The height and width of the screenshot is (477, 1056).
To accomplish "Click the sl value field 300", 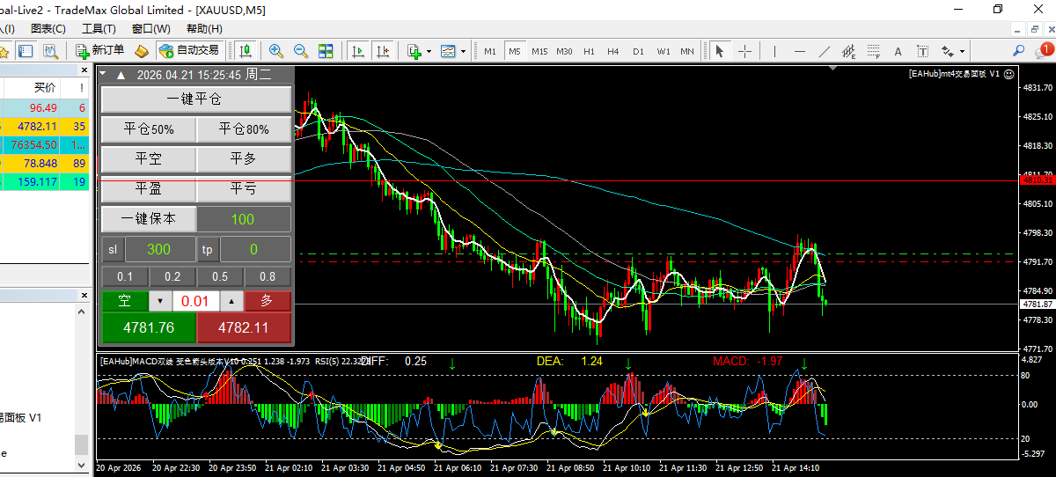I will tap(159, 249).
